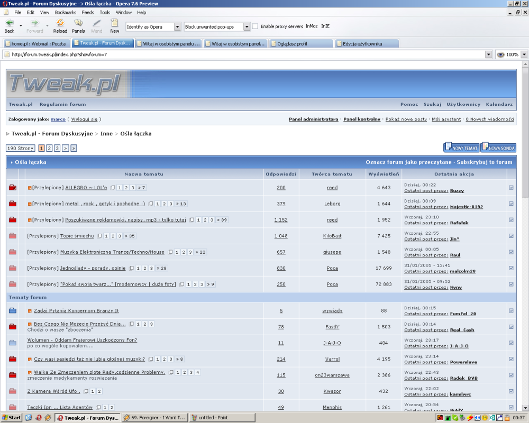Screen dimensions: 529x423
Task: Click the NOWY TEMAT button
Action: [461, 148]
